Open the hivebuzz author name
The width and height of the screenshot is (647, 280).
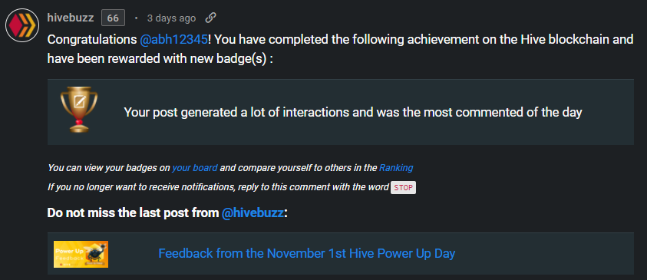(x=71, y=18)
